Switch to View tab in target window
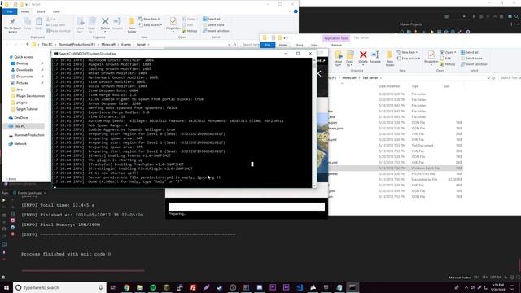This screenshot has width=521, height=293. tap(56, 11)
